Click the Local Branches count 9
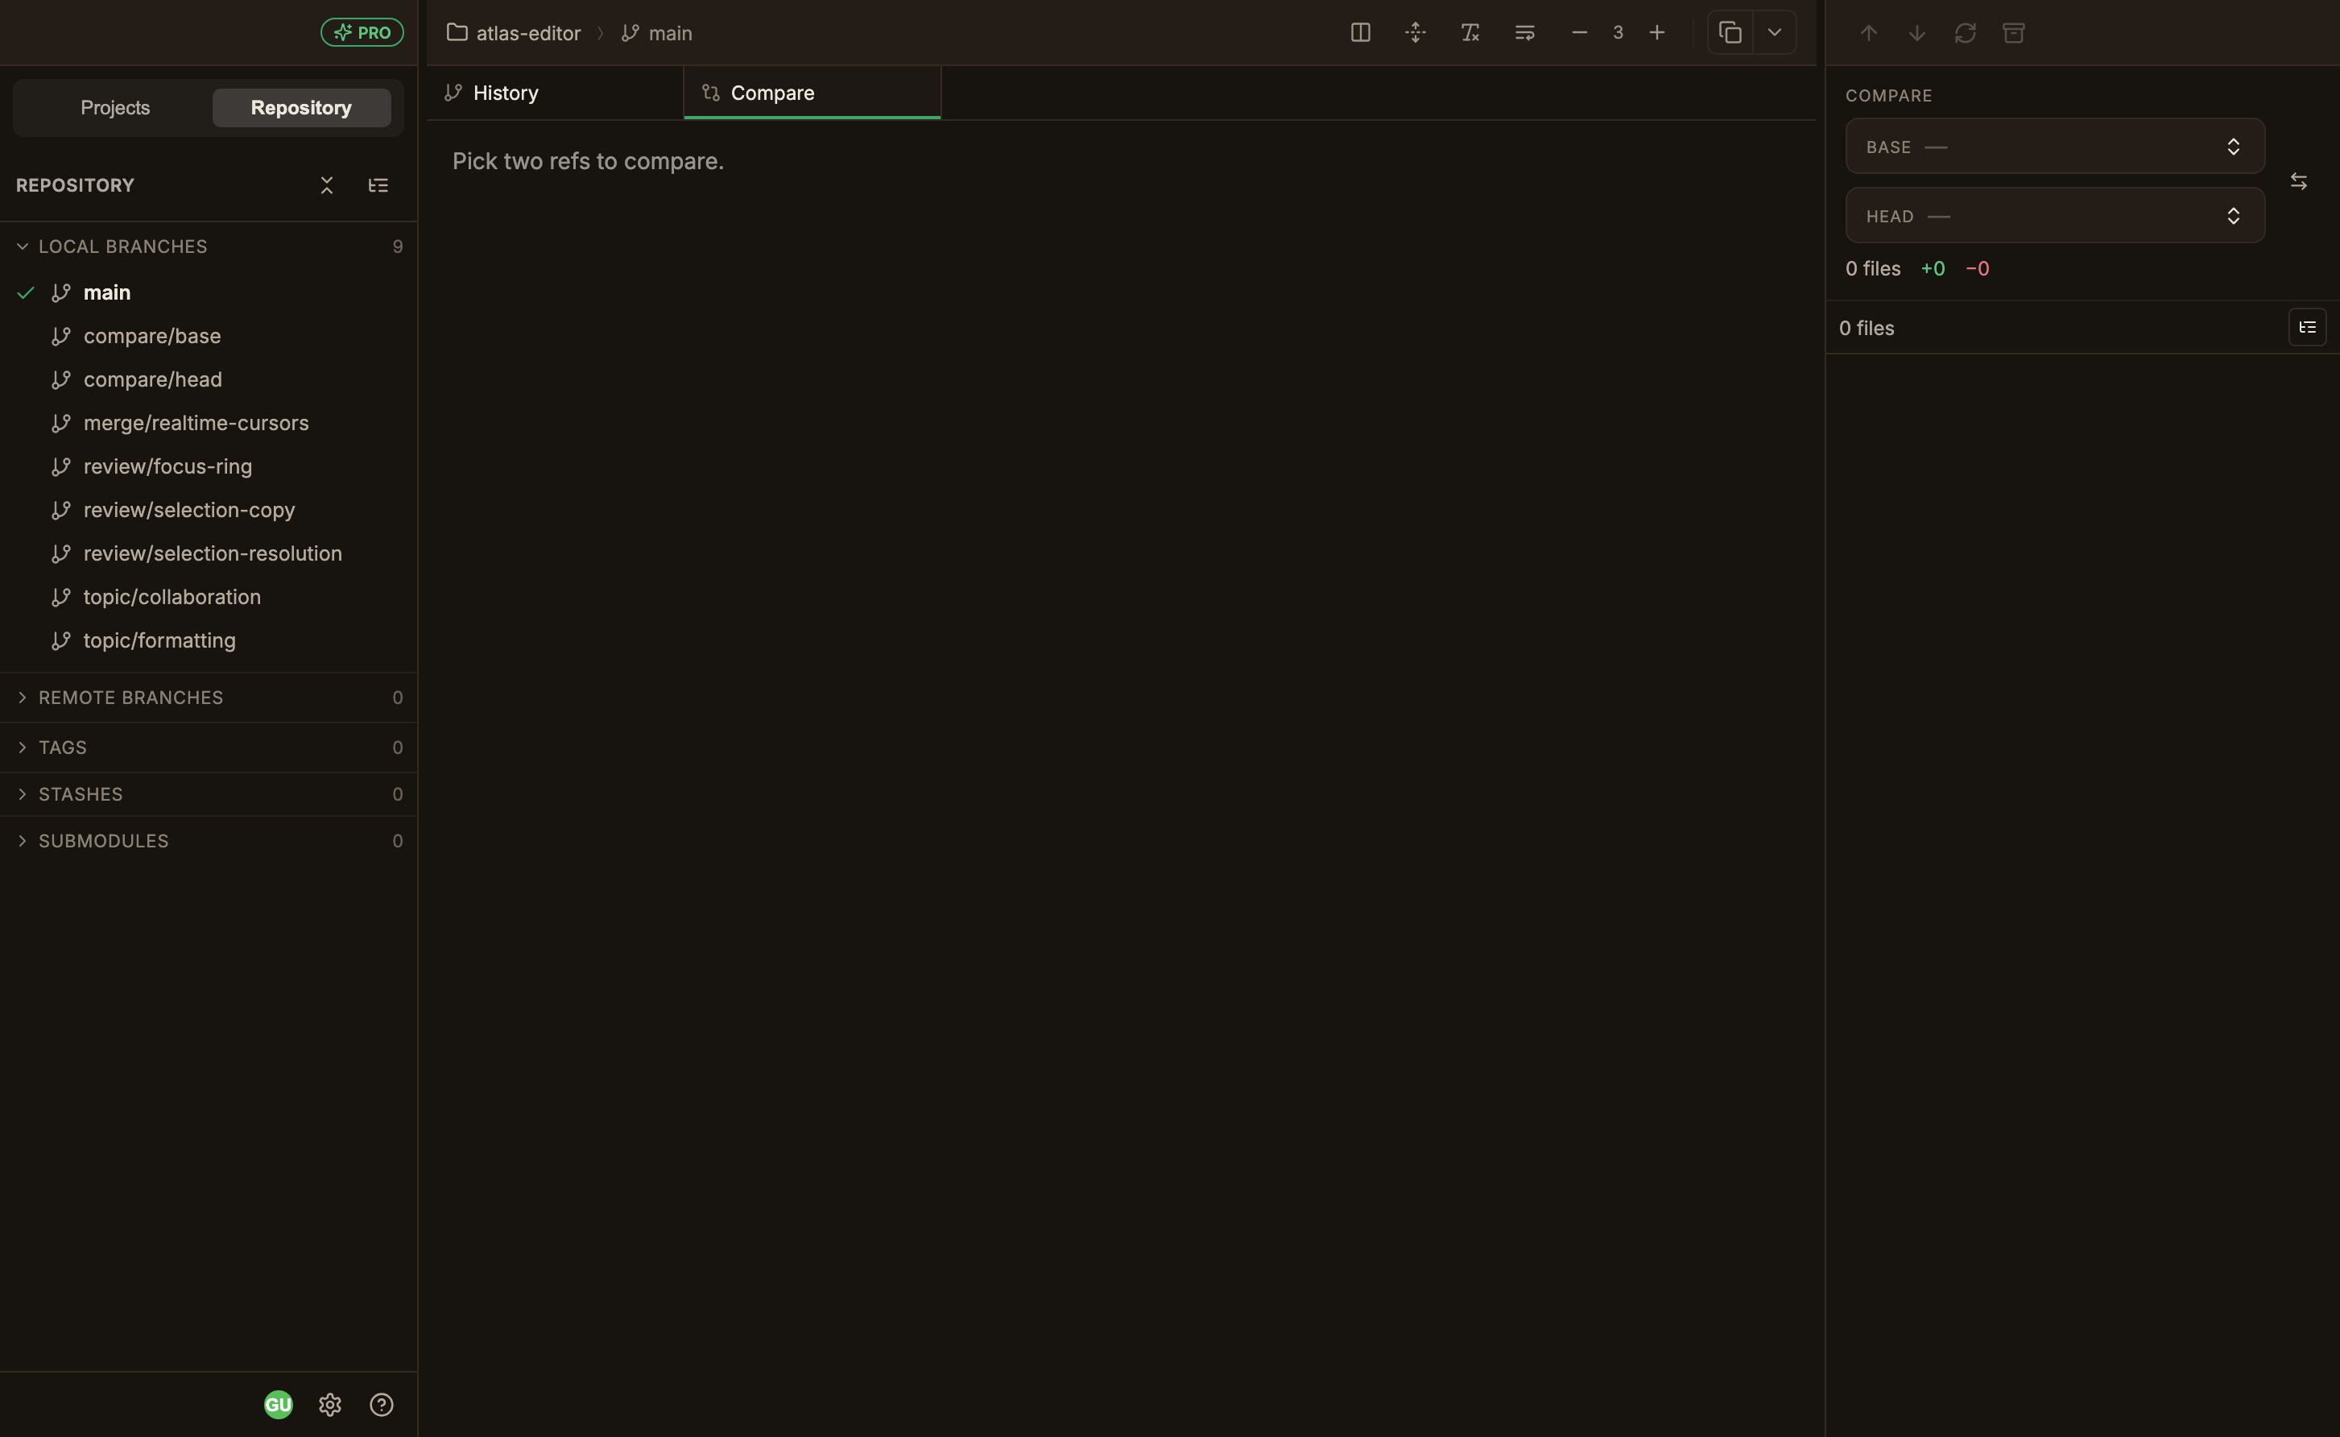The image size is (2340, 1437). [398, 247]
